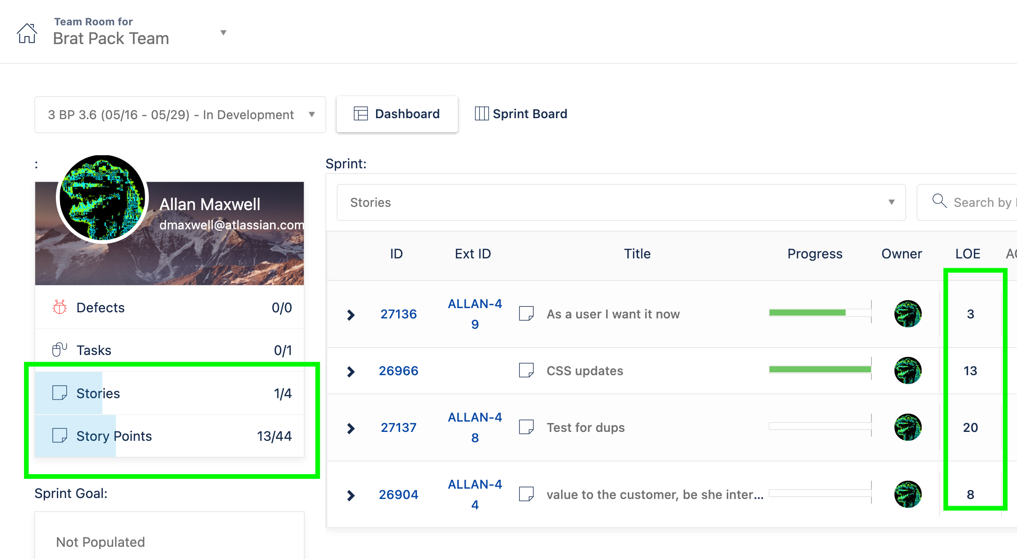This screenshot has width=1017, height=559.
Task: Click the Tasks icon in the sidebar
Action: point(59,348)
